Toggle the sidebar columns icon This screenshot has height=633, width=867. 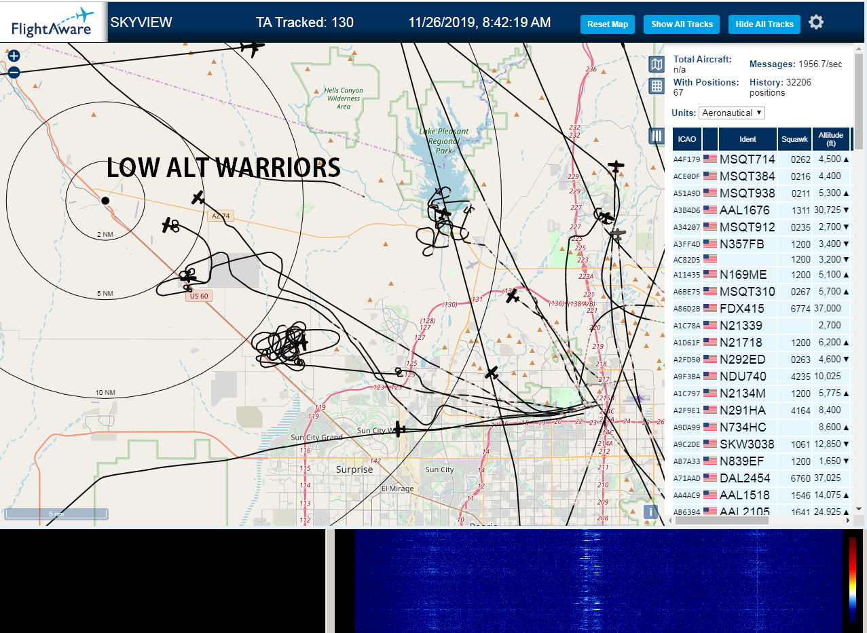pyautogui.click(x=656, y=136)
